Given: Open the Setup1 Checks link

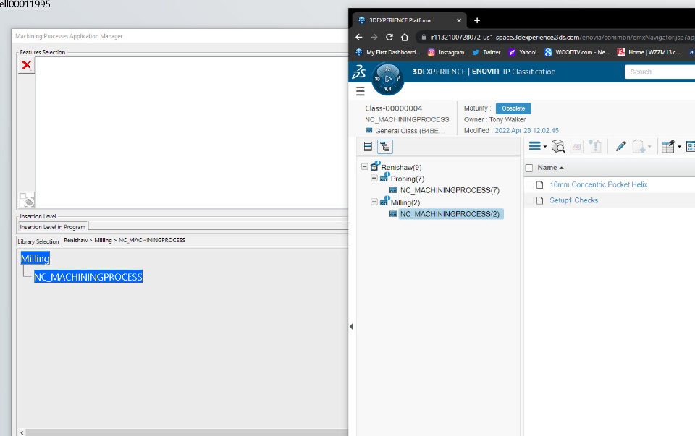Looking at the screenshot, I should tap(573, 200).
